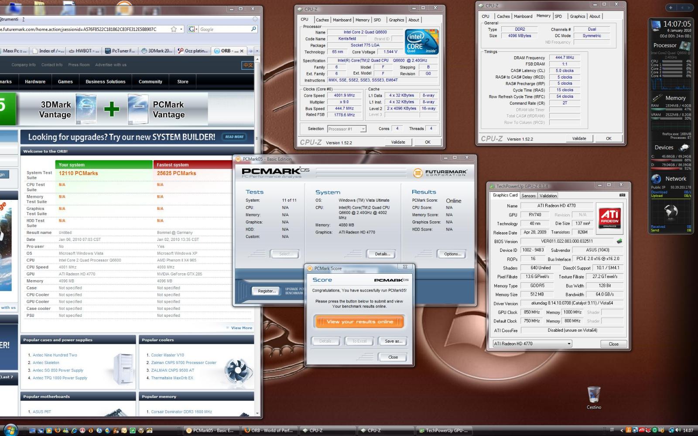Open Corsair Dominator DDR3 1600 MHz link

(x=181, y=412)
